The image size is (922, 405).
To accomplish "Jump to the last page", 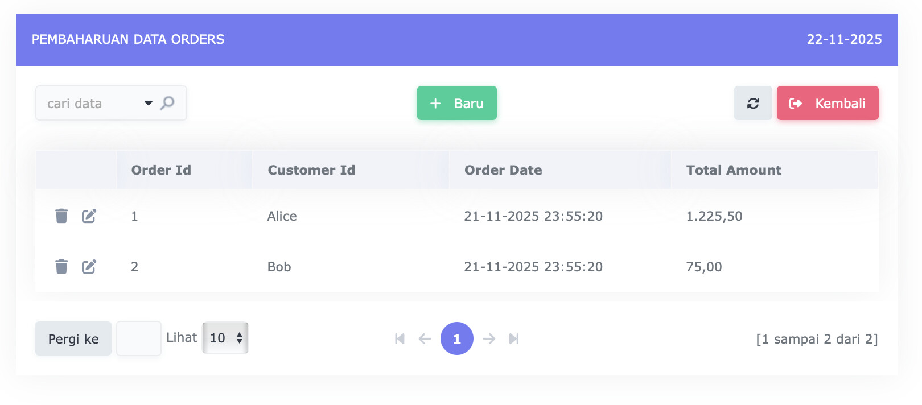I will [514, 339].
